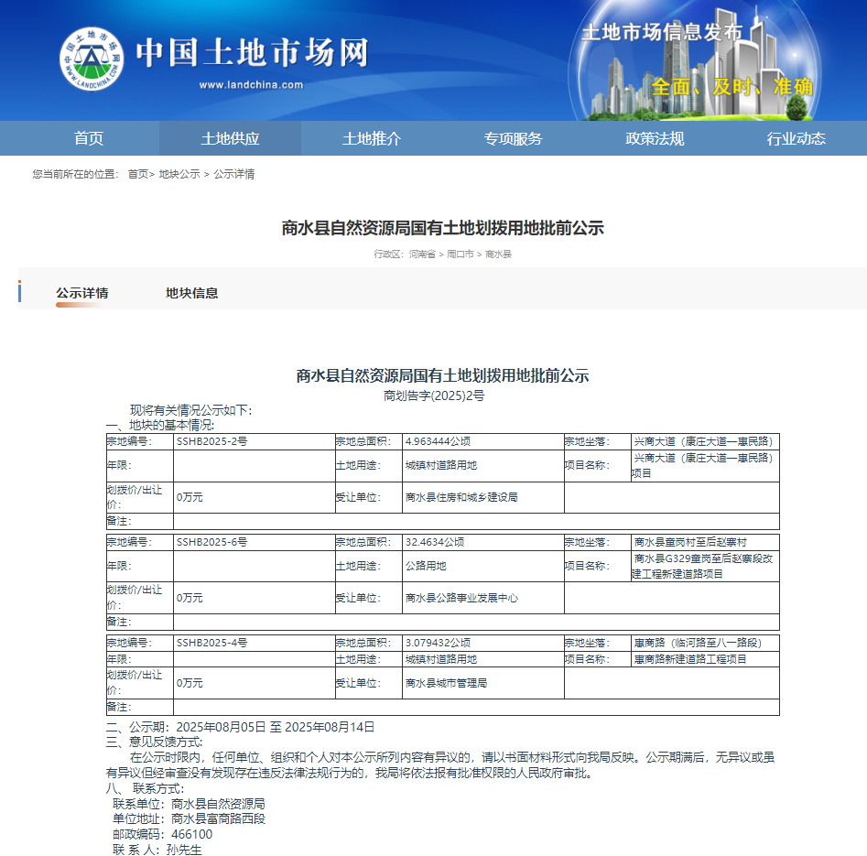Open the 土地供应 navigation menu item
The width and height of the screenshot is (867, 856).
(x=230, y=138)
